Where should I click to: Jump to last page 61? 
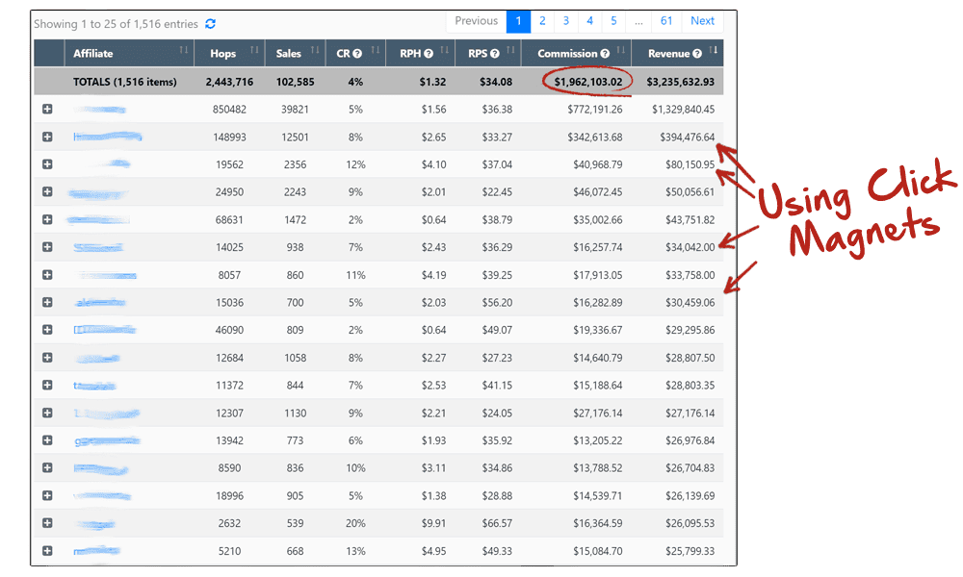(x=666, y=21)
